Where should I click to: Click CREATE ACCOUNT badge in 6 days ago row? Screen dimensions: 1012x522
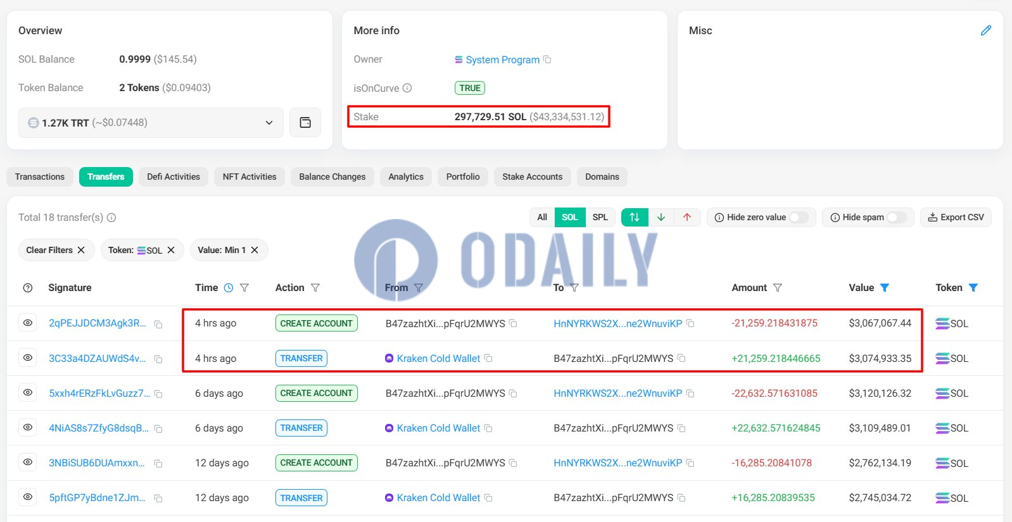[317, 393]
